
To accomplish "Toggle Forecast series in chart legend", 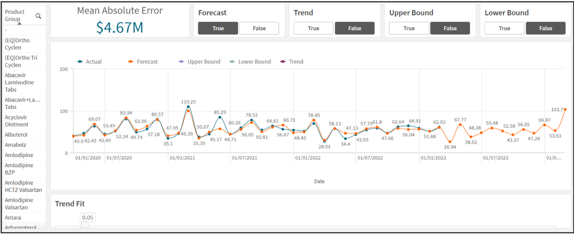I will 143,62.
